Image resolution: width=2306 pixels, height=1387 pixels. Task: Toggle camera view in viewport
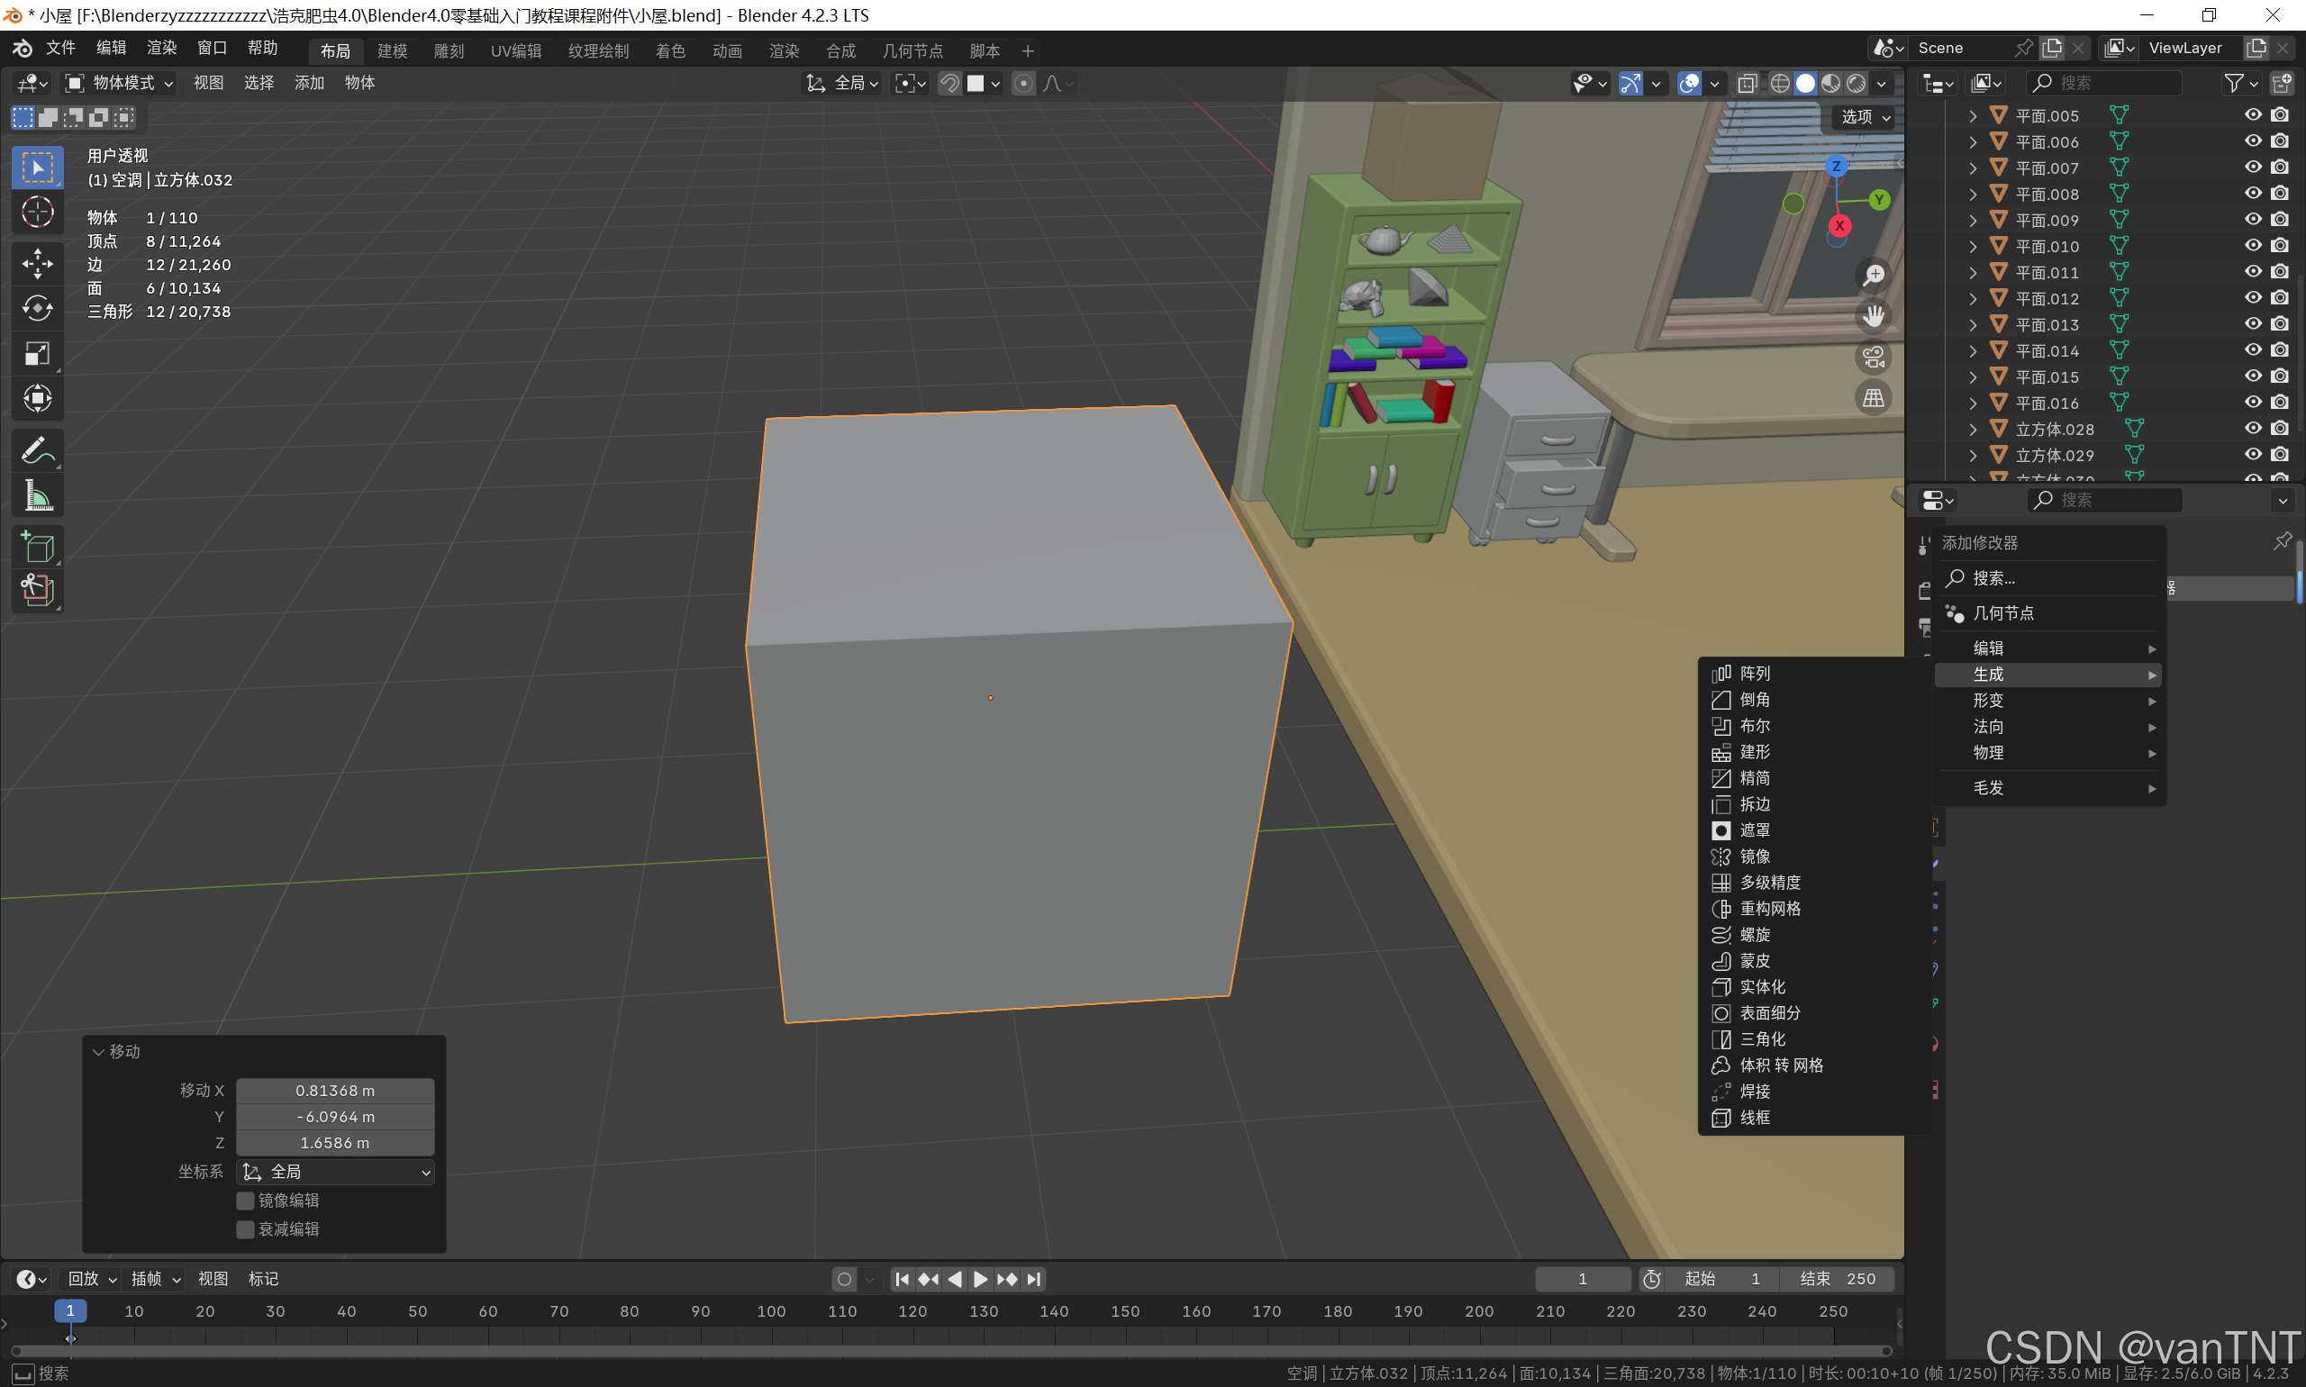coord(1874,357)
